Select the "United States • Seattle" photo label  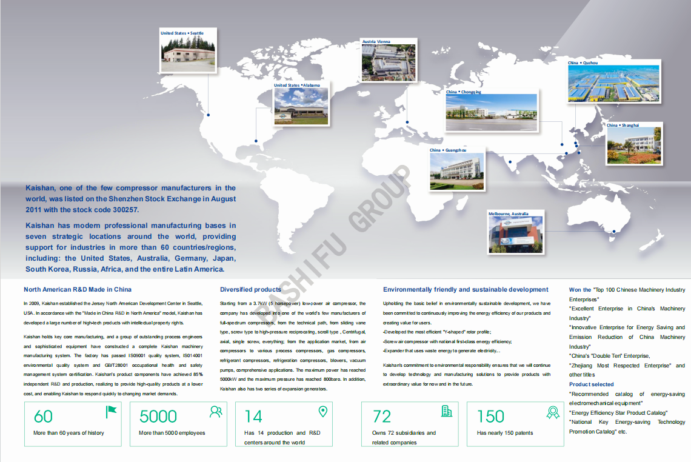pos(182,33)
